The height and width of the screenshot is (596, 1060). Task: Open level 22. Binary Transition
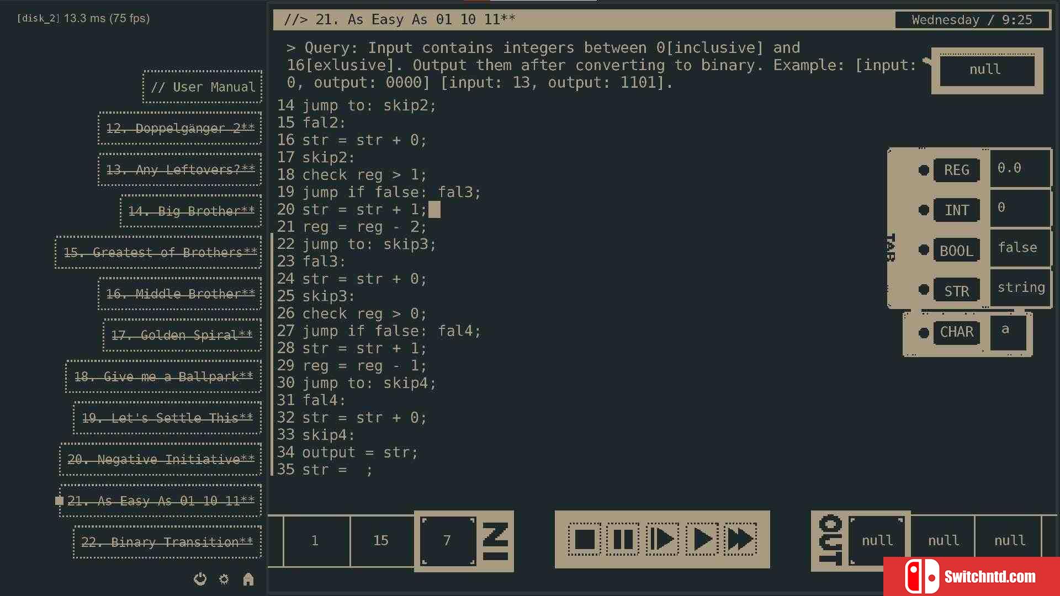point(167,542)
